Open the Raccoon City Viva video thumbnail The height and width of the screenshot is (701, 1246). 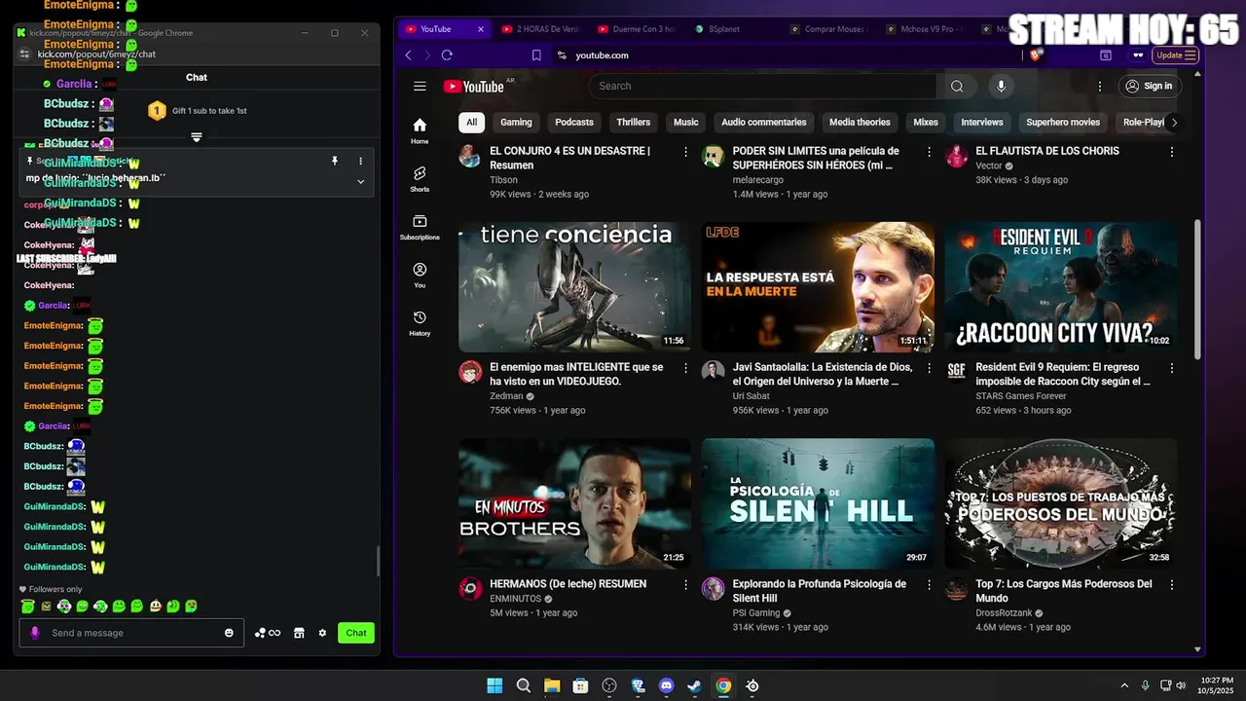coord(1060,287)
